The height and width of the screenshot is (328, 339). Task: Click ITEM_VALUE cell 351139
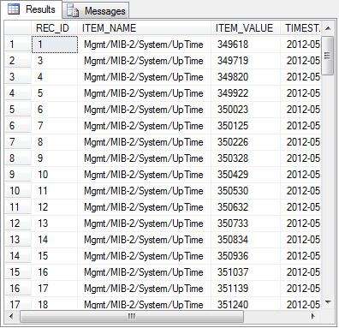tap(246, 289)
